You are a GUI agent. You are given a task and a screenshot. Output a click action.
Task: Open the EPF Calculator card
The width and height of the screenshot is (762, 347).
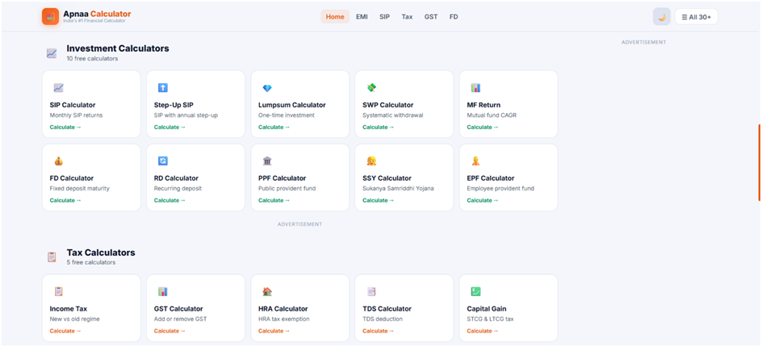click(x=509, y=178)
